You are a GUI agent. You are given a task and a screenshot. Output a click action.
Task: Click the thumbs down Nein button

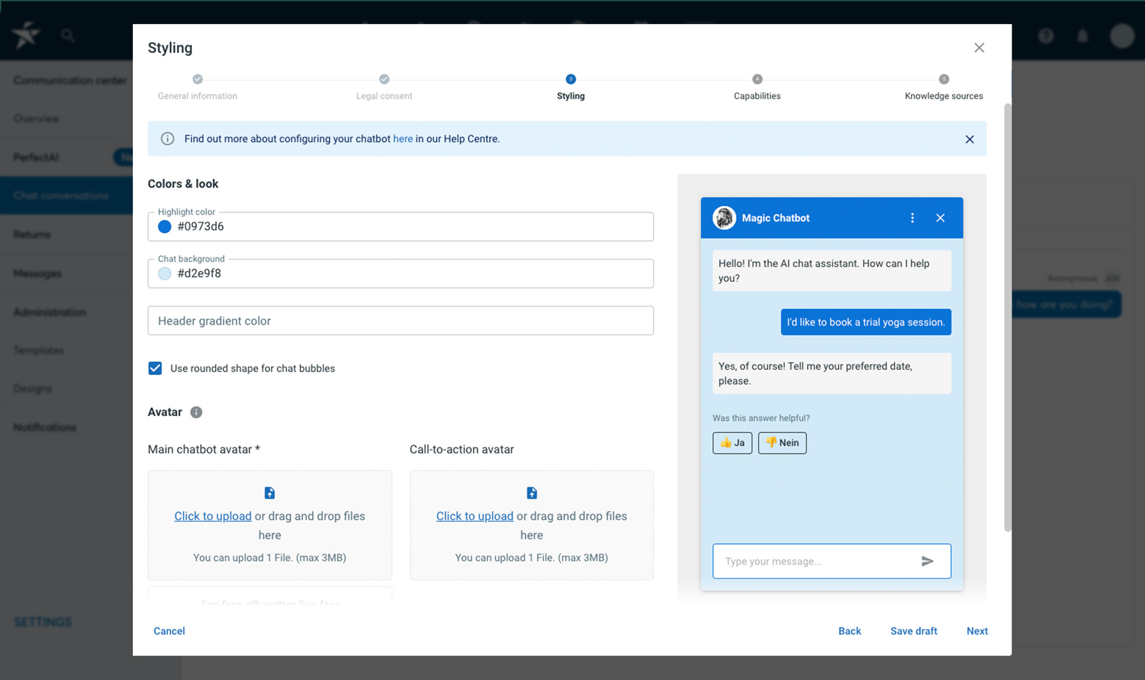[x=782, y=443]
